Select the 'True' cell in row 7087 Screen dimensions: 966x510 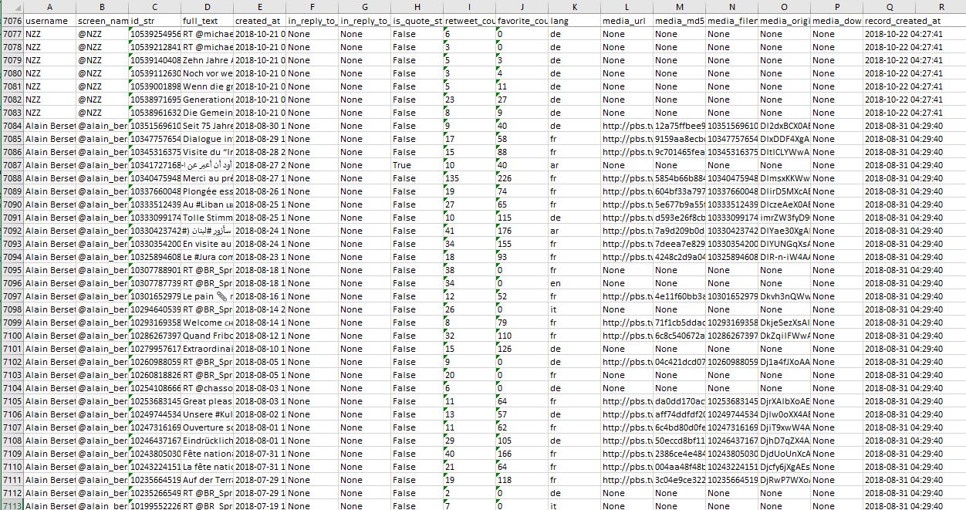point(417,165)
